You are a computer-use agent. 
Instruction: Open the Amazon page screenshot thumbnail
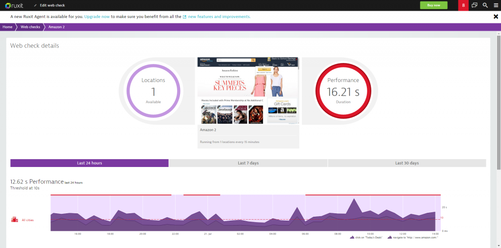coord(248,90)
